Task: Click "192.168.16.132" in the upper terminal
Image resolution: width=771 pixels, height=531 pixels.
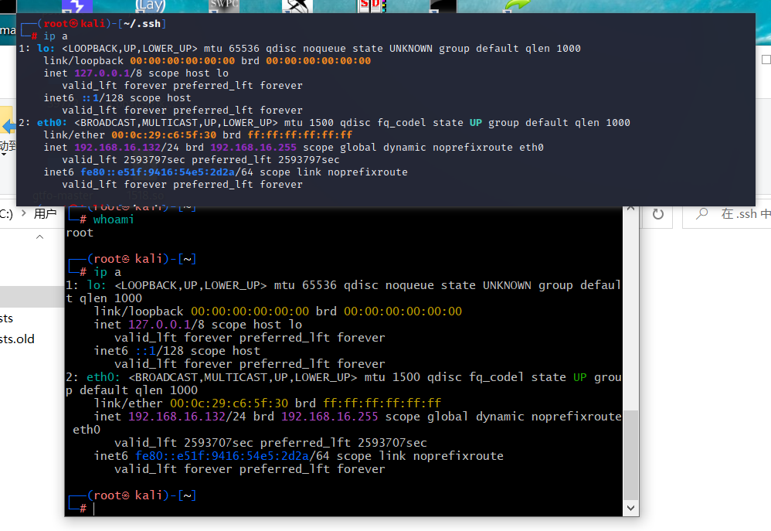Action: [117, 148]
